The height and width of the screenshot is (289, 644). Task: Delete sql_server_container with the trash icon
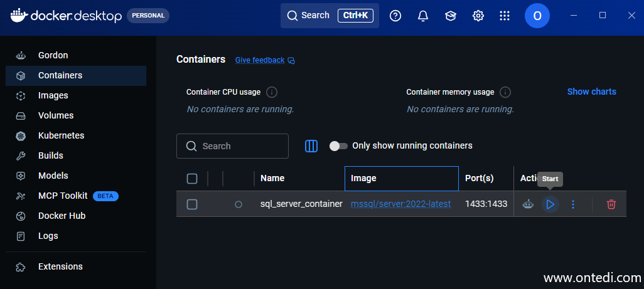(611, 204)
